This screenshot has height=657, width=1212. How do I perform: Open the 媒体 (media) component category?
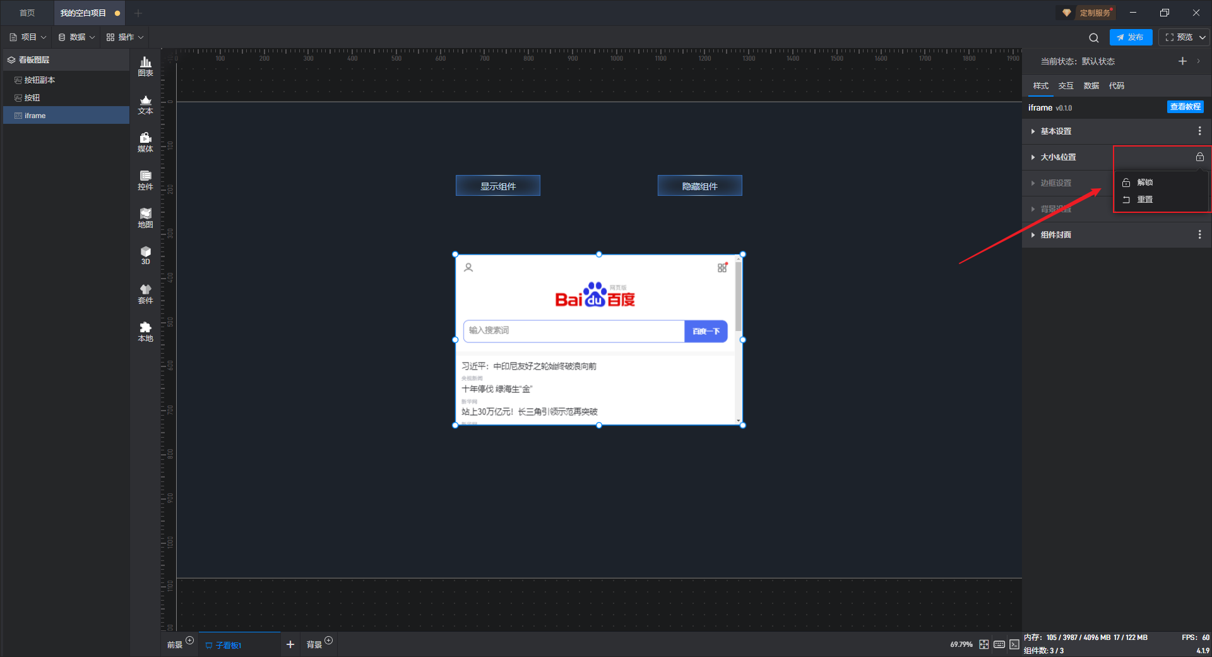coord(145,142)
